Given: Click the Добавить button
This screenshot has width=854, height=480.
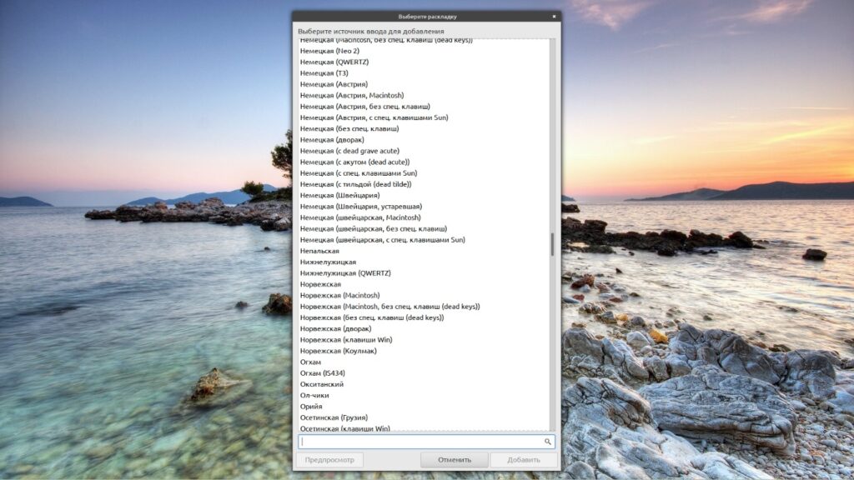Looking at the screenshot, I should (x=524, y=460).
